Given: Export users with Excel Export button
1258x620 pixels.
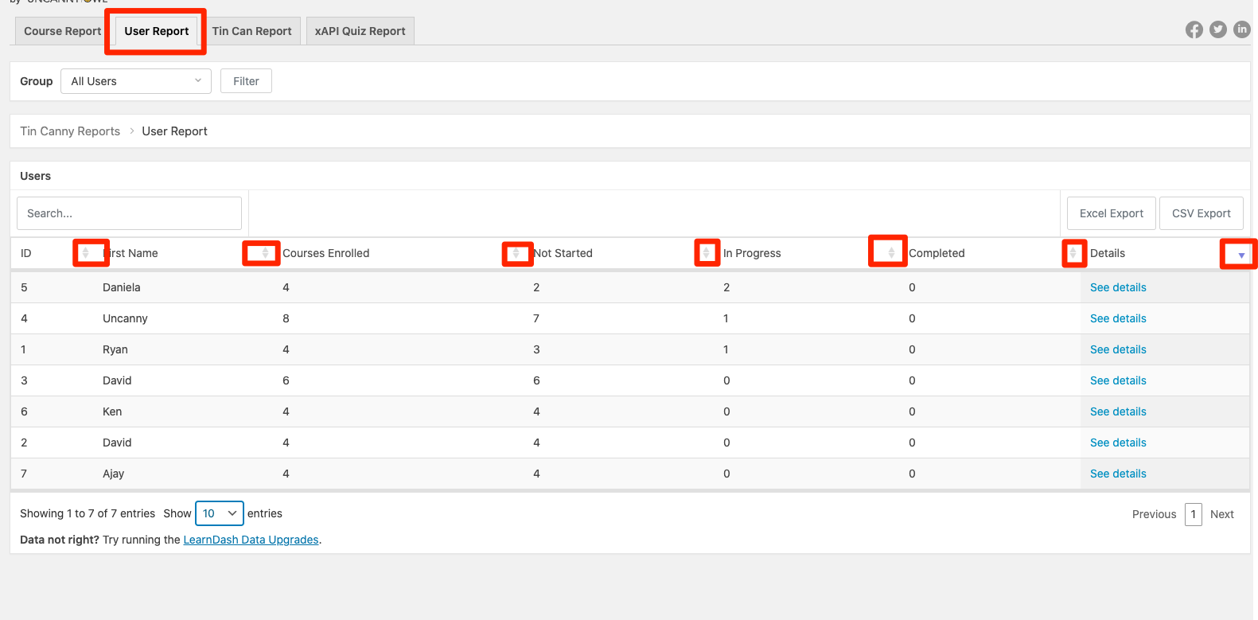Looking at the screenshot, I should pos(1111,213).
